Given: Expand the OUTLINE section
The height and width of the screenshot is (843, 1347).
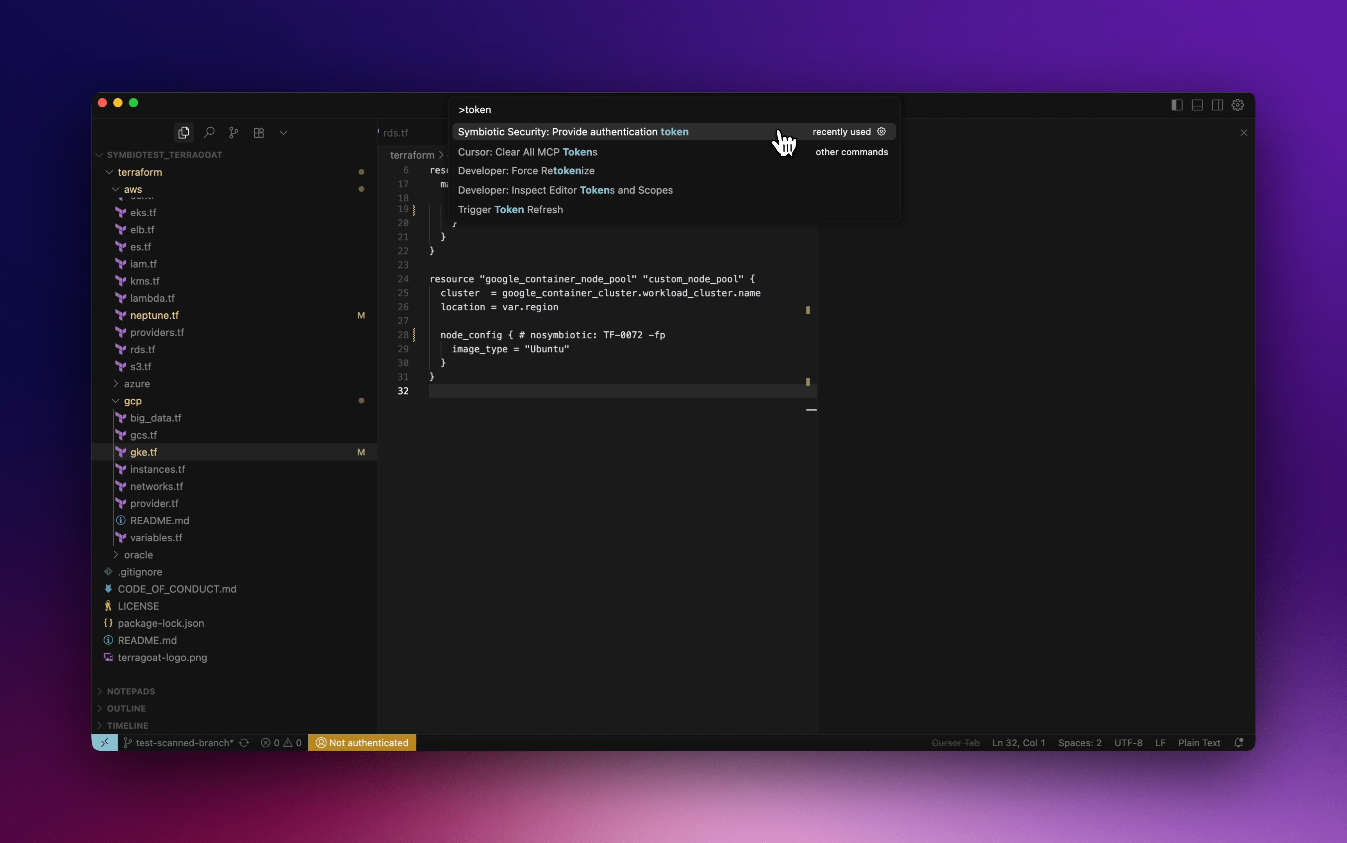Looking at the screenshot, I should [126, 708].
